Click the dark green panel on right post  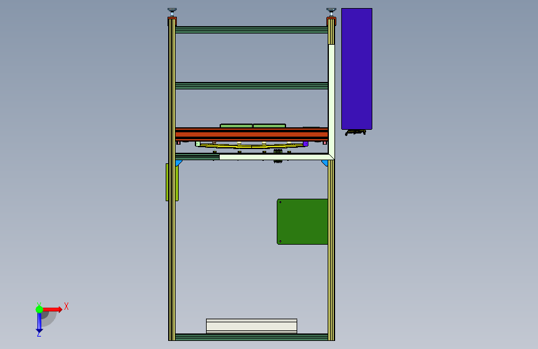302,222
